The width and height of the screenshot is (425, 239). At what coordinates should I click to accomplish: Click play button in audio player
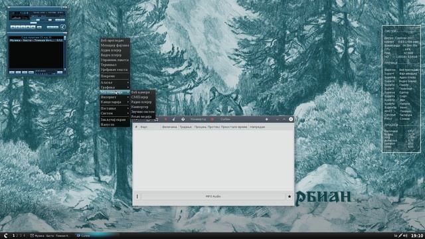click(x=18, y=27)
